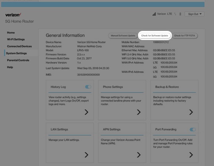This screenshot has width=214, height=166.
Task: Click Check for Software Update button
Action: [155, 36]
